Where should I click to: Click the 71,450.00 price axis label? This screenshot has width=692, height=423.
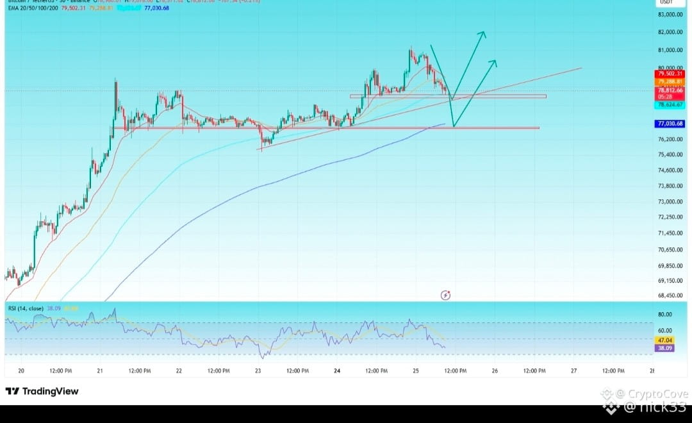coord(670,233)
